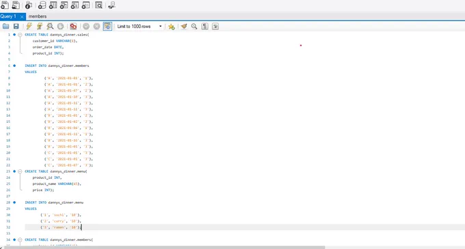Click line 25 'product_name VARCHAR(45),'
This screenshot has height=249, width=465.
[57, 184]
